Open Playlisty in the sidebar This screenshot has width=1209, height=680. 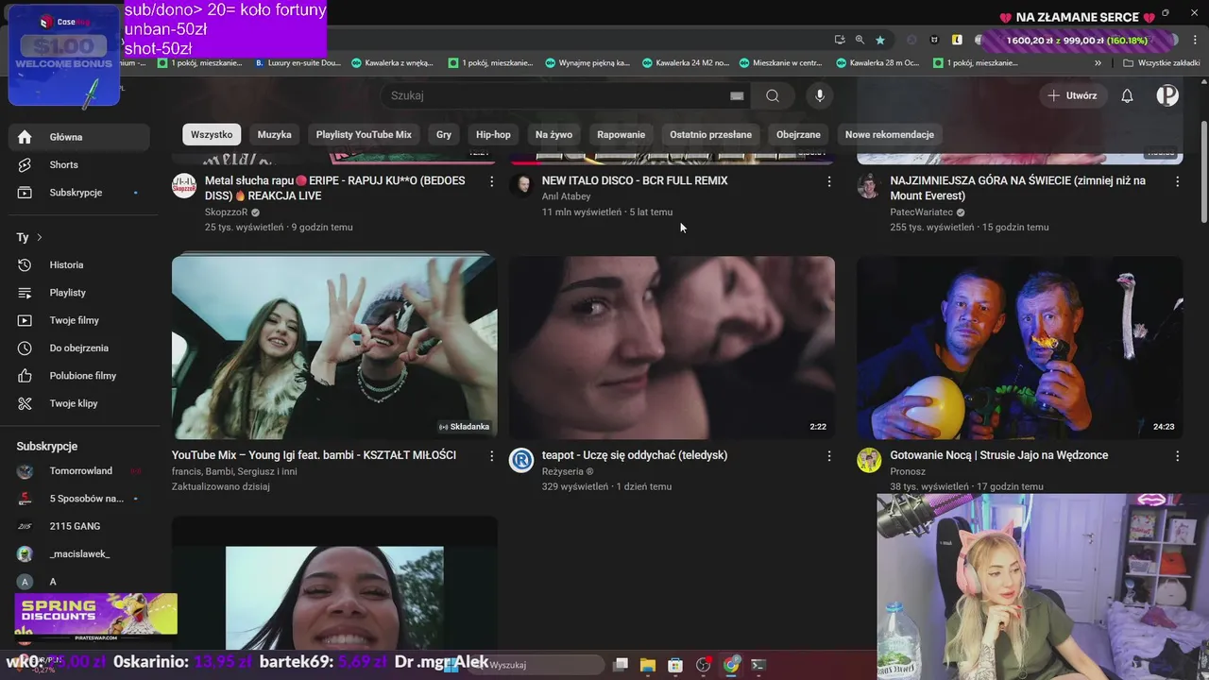point(79,293)
